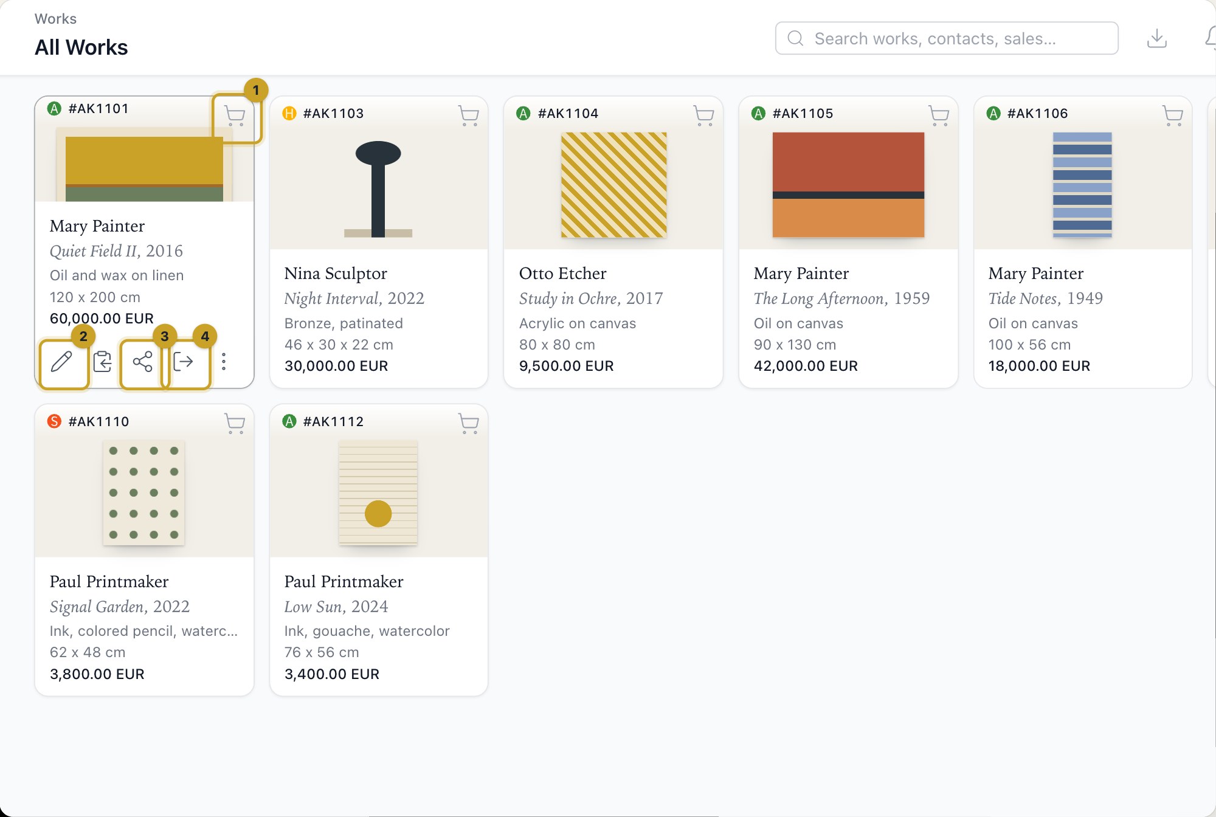Share the Quiet Field II work

142,362
